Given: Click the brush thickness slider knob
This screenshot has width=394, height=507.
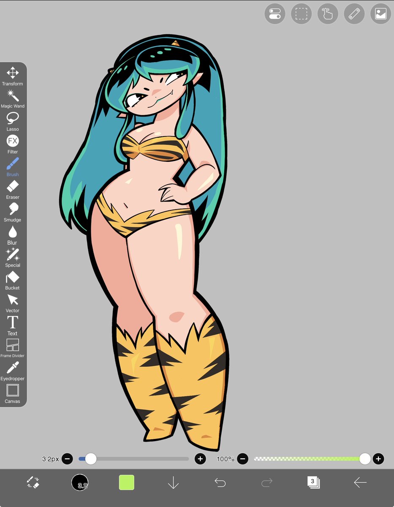Looking at the screenshot, I should (x=90, y=459).
